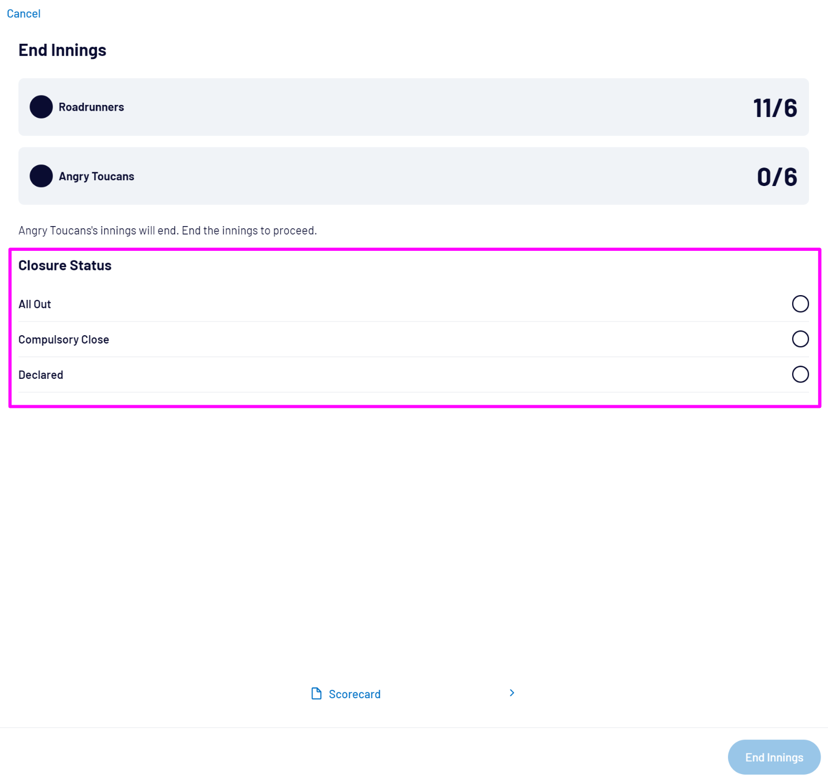Click the Scorecard document icon
Image resolution: width=828 pixels, height=782 pixels.
click(x=317, y=693)
